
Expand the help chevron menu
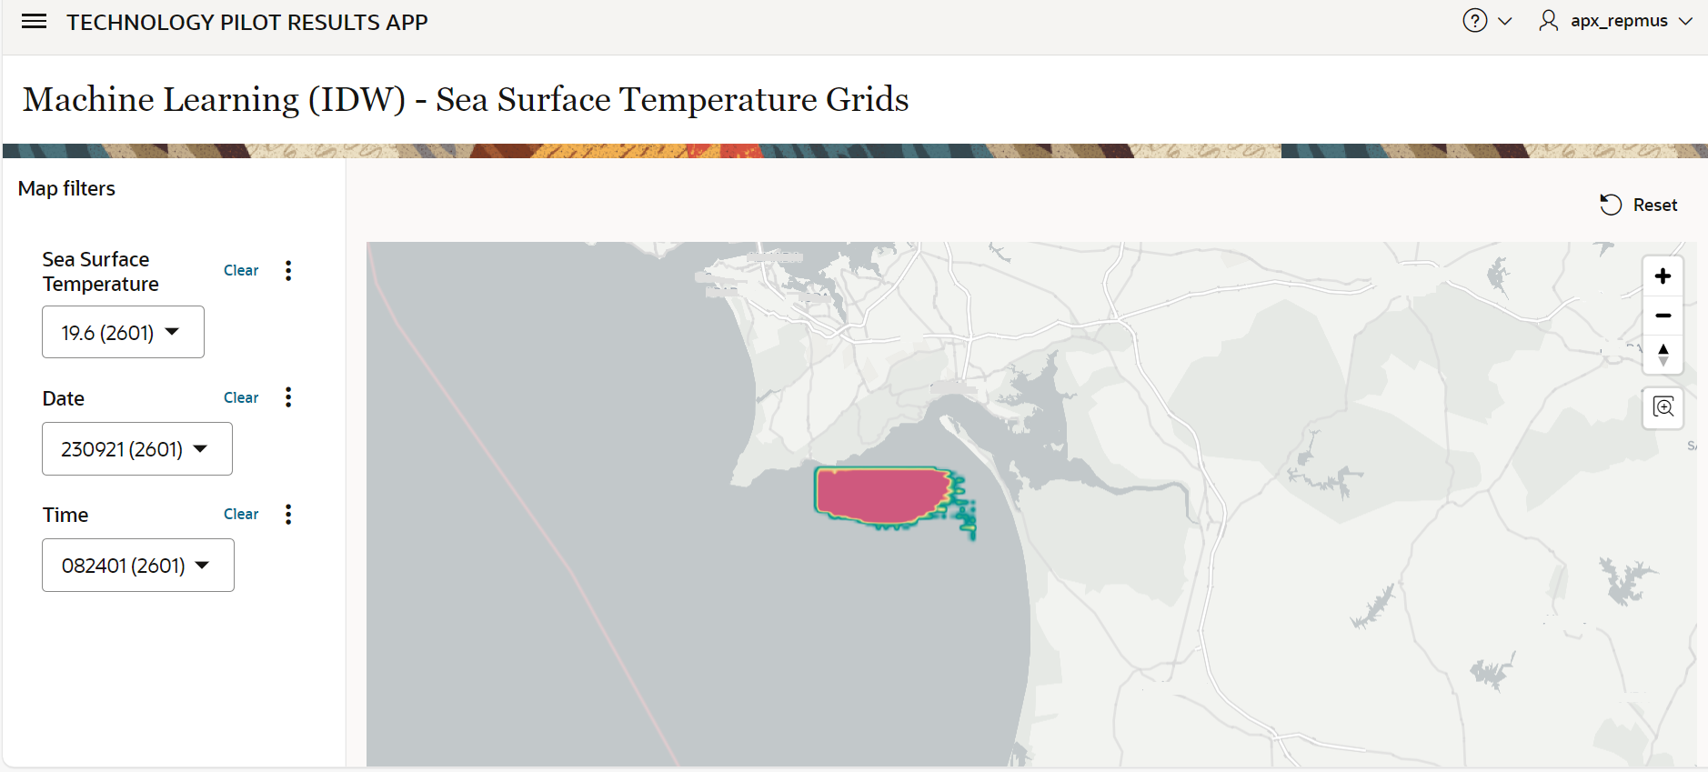(x=1507, y=21)
